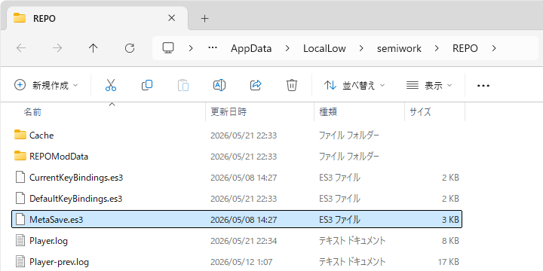This screenshot has height=271, width=543.
Task: Click the folder icon in REPO tab
Action: (x=20, y=18)
